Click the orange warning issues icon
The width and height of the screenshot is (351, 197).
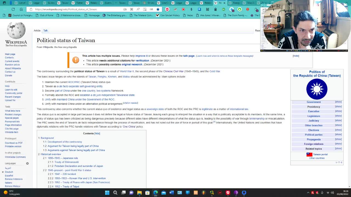point(76,60)
